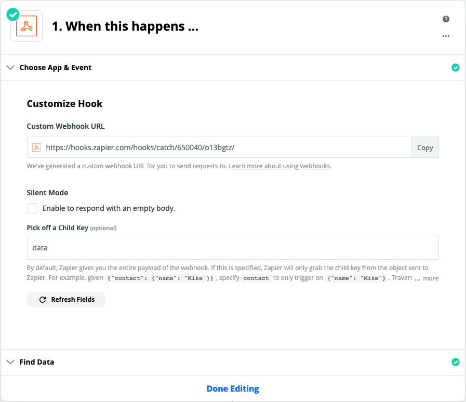Open the Choose App & Event section header
Viewport: 466px width, 402px height.
[56, 68]
